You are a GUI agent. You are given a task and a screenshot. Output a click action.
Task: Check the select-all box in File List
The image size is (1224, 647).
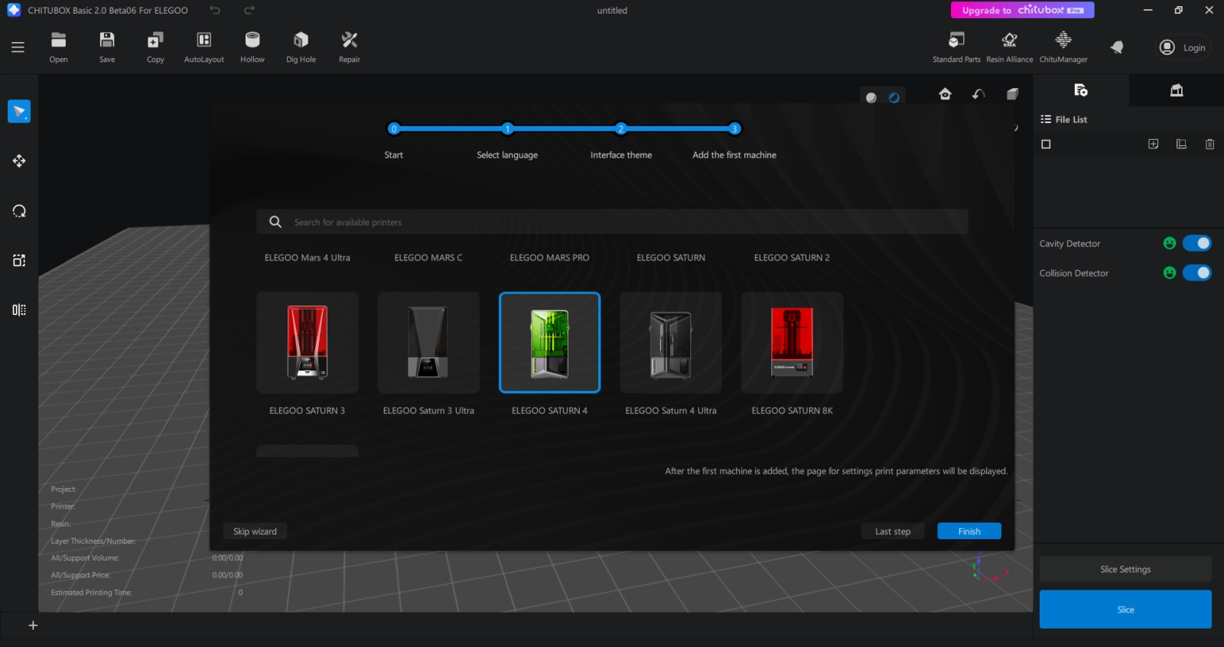point(1047,144)
